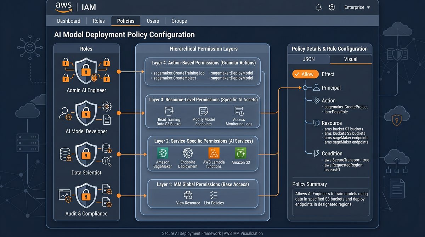Click the Read Training Data S3 Bucket icon
This screenshot has width=425, height=237.
coord(169,111)
